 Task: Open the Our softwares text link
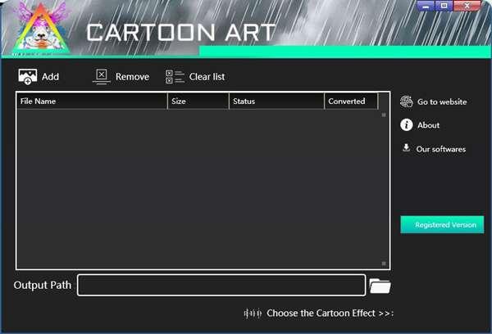[x=440, y=149]
